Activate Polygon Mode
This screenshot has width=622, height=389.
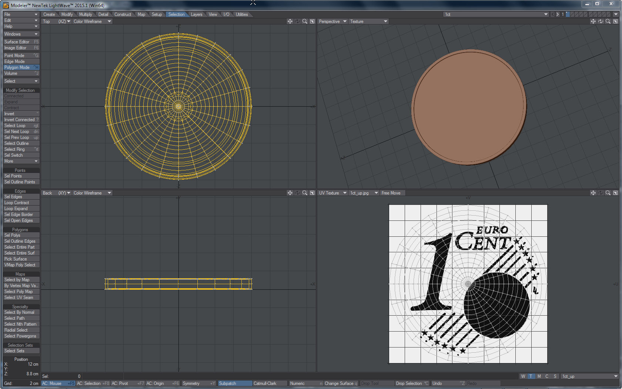pos(21,67)
